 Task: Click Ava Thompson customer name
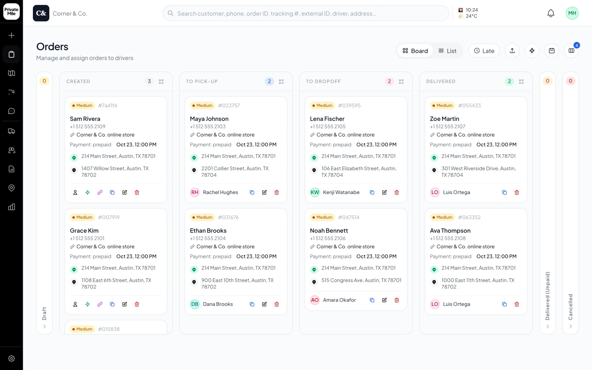click(x=450, y=231)
